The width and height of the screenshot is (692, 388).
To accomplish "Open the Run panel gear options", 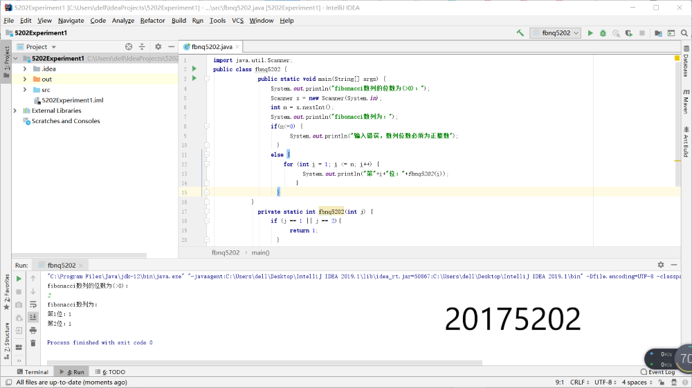I will (x=661, y=264).
